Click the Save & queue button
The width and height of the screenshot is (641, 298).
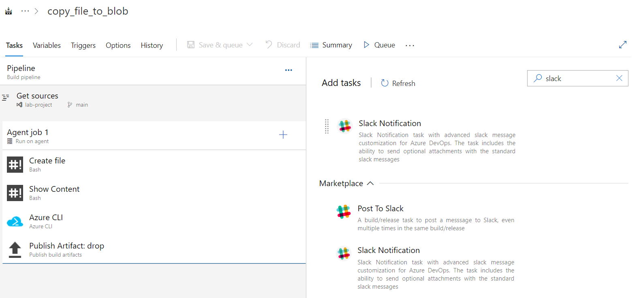(x=215, y=45)
